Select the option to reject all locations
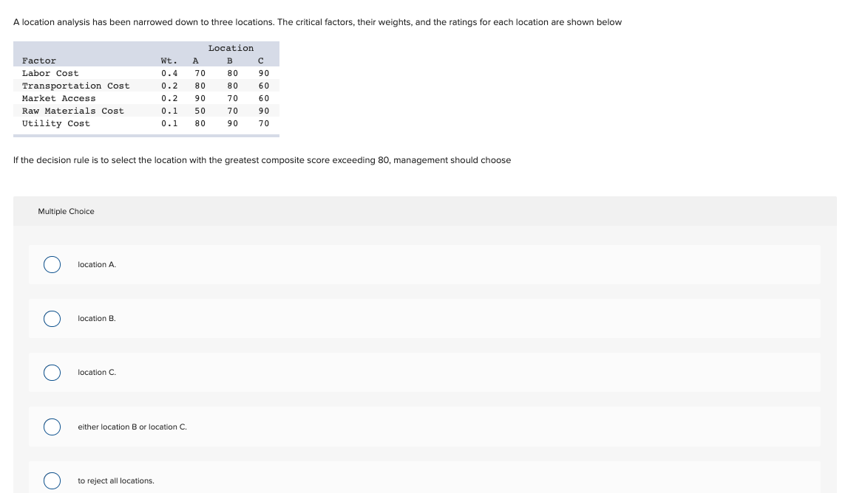 tap(52, 480)
